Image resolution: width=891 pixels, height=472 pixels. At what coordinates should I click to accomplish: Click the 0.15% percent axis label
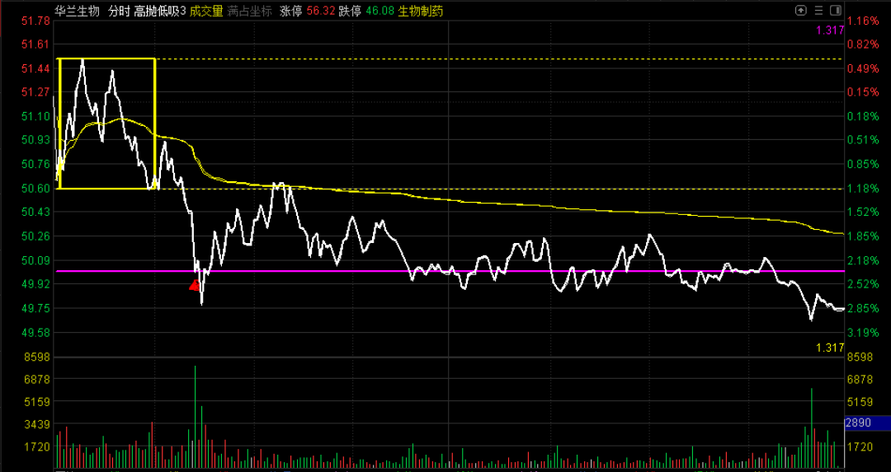pos(863,92)
